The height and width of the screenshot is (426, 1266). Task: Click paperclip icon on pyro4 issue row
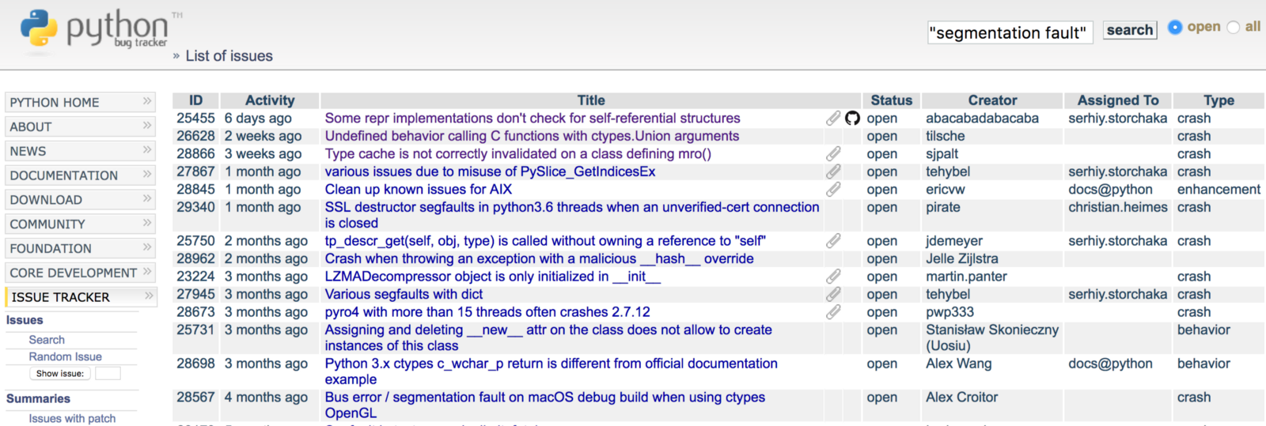pos(833,312)
